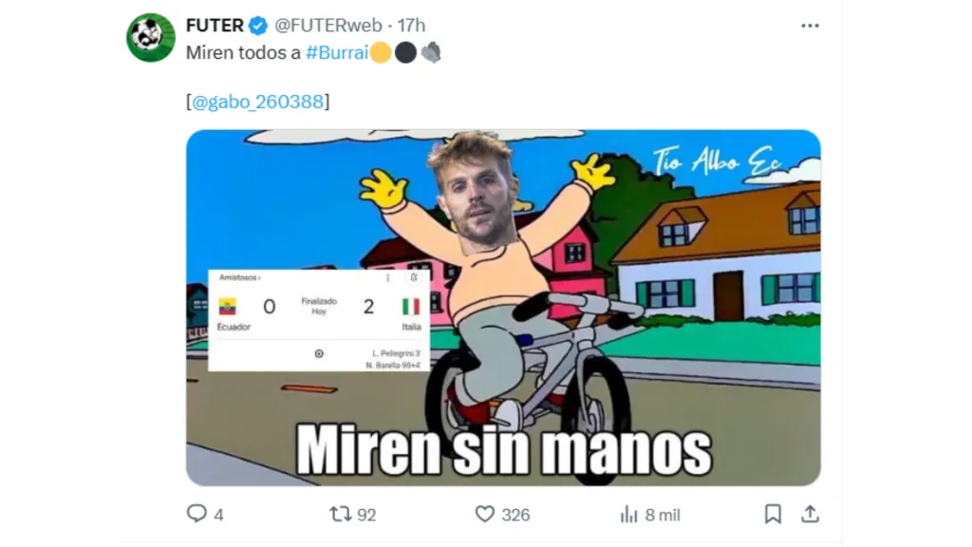The width and height of the screenshot is (972, 547).
Task: Share the tweet via upload icon
Action: [810, 514]
